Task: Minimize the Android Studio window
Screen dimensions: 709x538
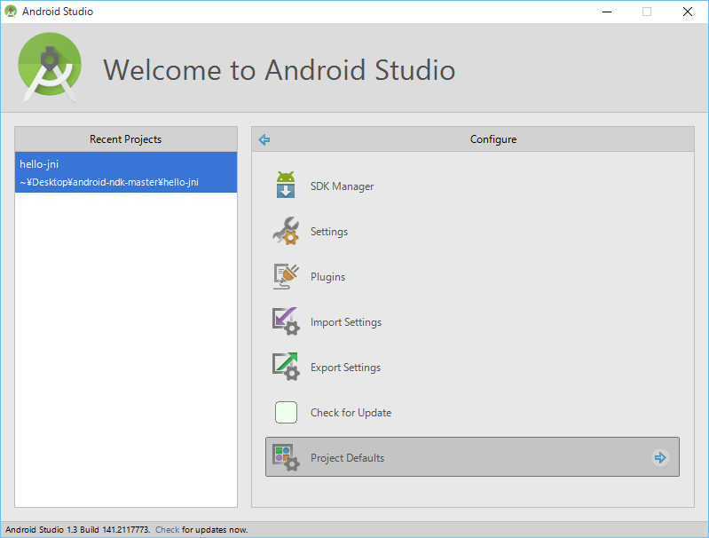Action: click(x=607, y=12)
